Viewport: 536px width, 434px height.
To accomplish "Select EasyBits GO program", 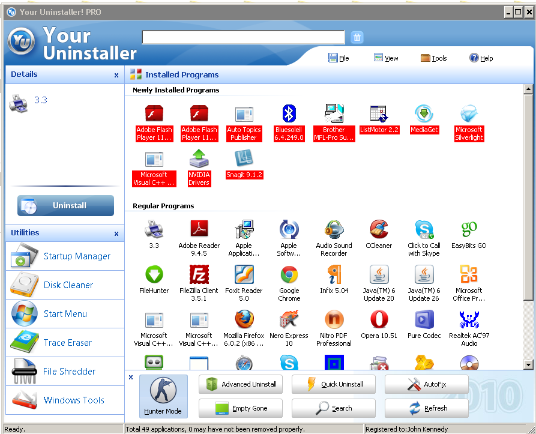I will tap(469, 235).
